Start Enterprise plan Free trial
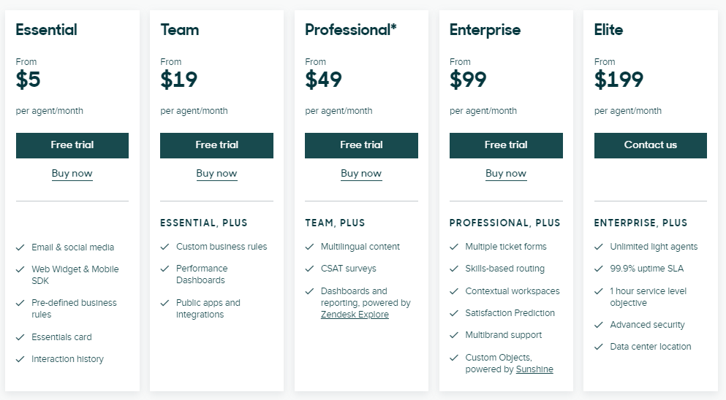The width and height of the screenshot is (726, 400). (x=506, y=145)
